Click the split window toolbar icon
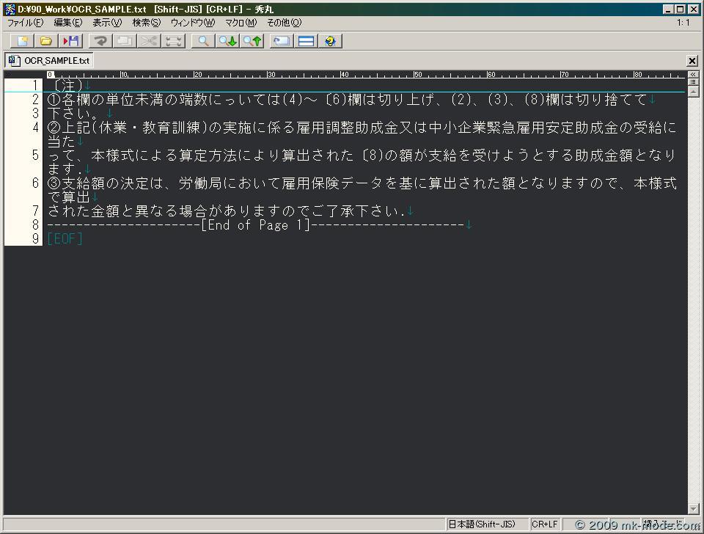This screenshot has height=534, width=704. coord(306,41)
